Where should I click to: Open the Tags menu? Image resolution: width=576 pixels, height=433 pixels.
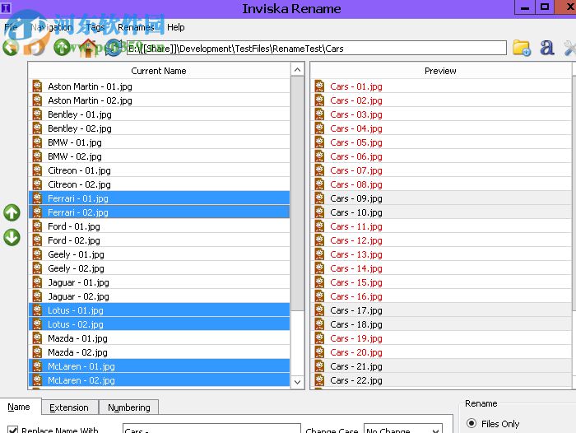pos(95,27)
